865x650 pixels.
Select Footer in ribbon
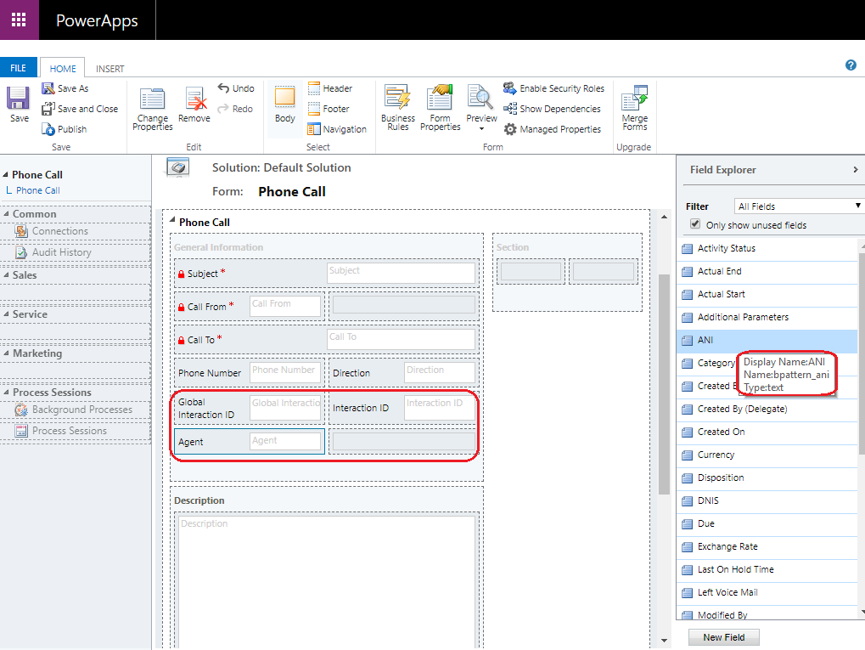[329, 109]
